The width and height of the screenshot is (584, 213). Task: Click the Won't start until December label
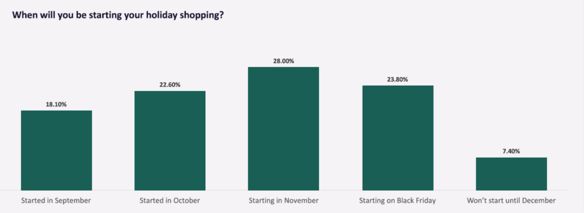pos(511,200)
